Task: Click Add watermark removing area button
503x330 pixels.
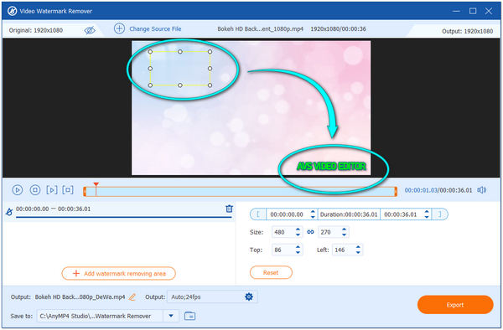Action: point(119,273)
